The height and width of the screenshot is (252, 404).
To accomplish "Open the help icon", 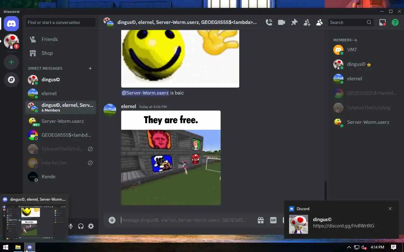I will tap(395, 22).
